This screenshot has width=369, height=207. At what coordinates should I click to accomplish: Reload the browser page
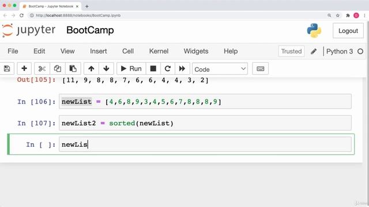21,16
